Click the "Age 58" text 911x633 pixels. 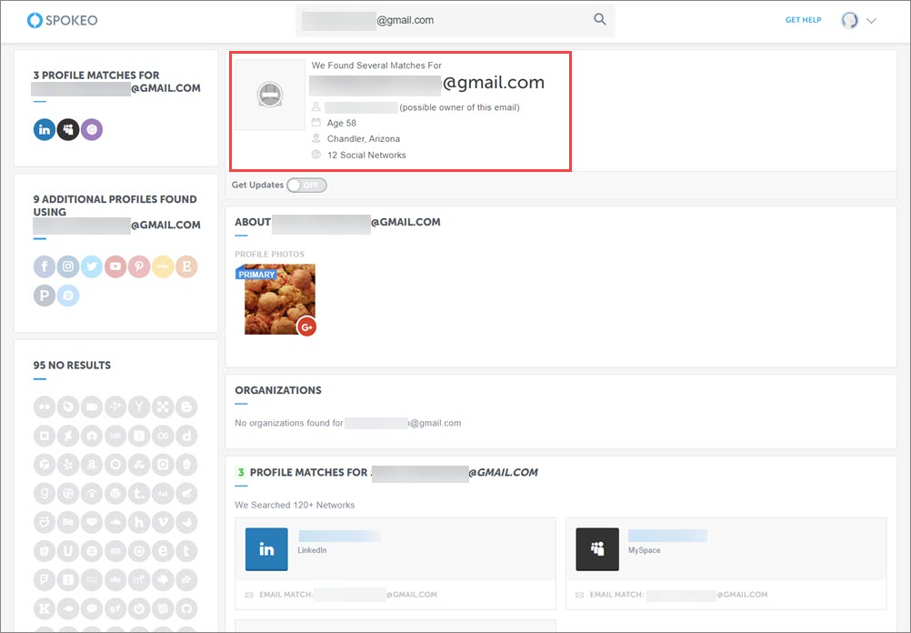342,123
